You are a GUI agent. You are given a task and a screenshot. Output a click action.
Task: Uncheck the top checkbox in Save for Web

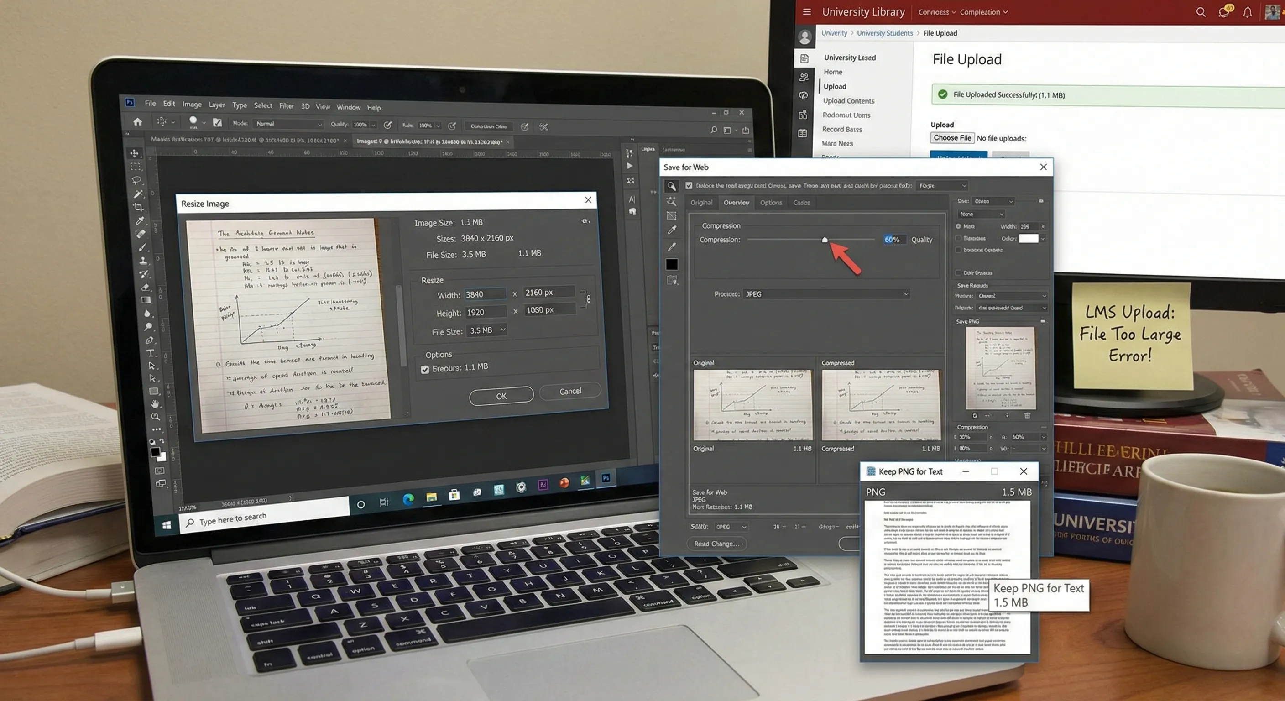[689, 185]
